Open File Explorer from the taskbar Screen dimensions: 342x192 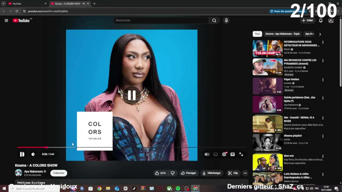108,189
